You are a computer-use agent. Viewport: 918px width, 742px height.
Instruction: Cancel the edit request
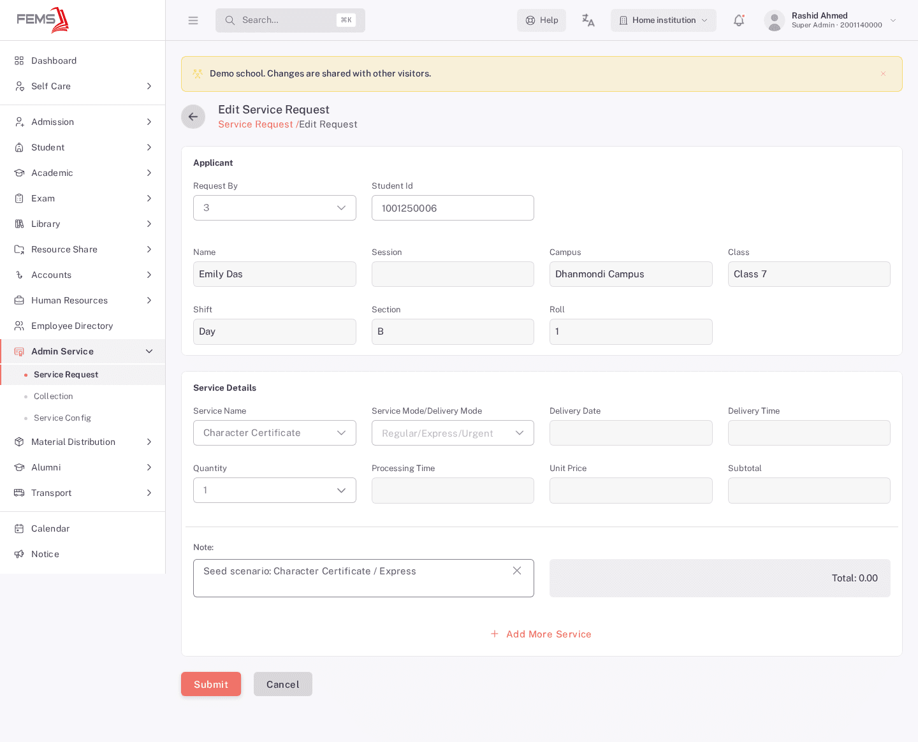(x=283, y=684)
